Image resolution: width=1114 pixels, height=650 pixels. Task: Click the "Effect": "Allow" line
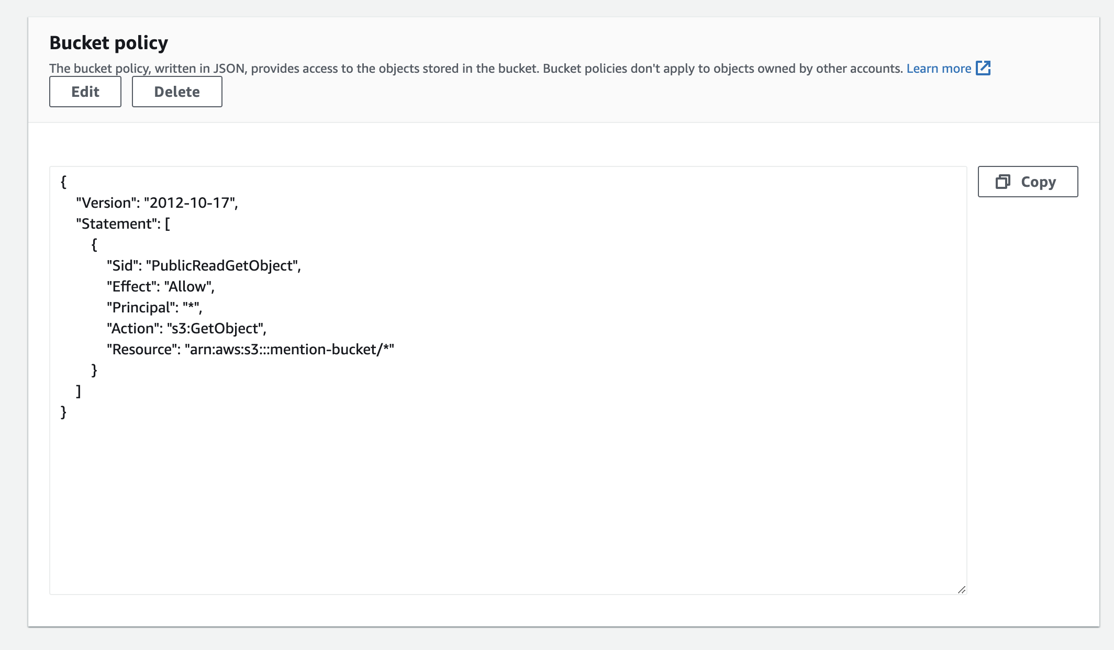160,286
